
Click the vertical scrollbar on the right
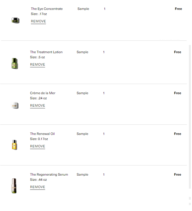coord(190,117)
